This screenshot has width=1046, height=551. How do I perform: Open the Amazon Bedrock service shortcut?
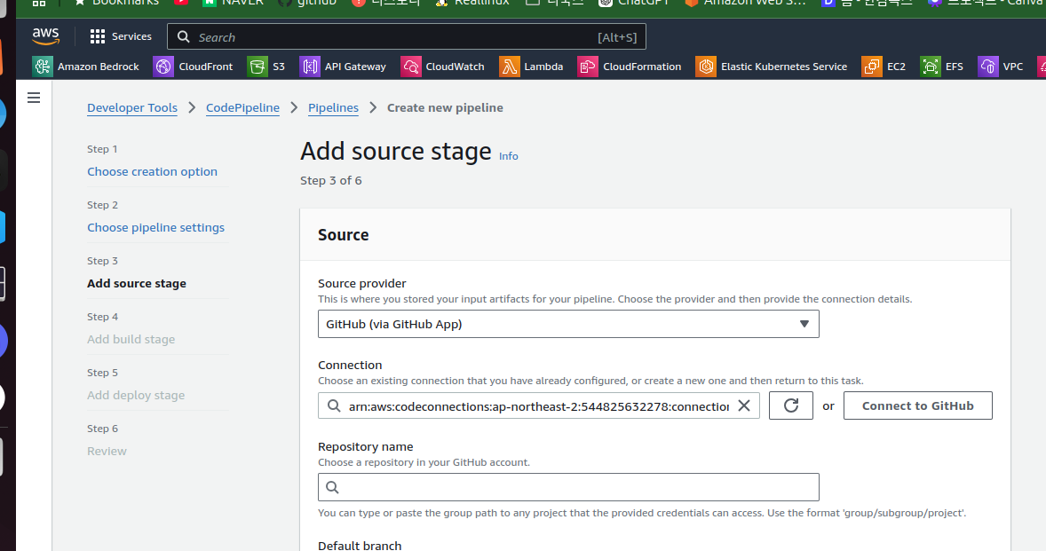(85, 67)
